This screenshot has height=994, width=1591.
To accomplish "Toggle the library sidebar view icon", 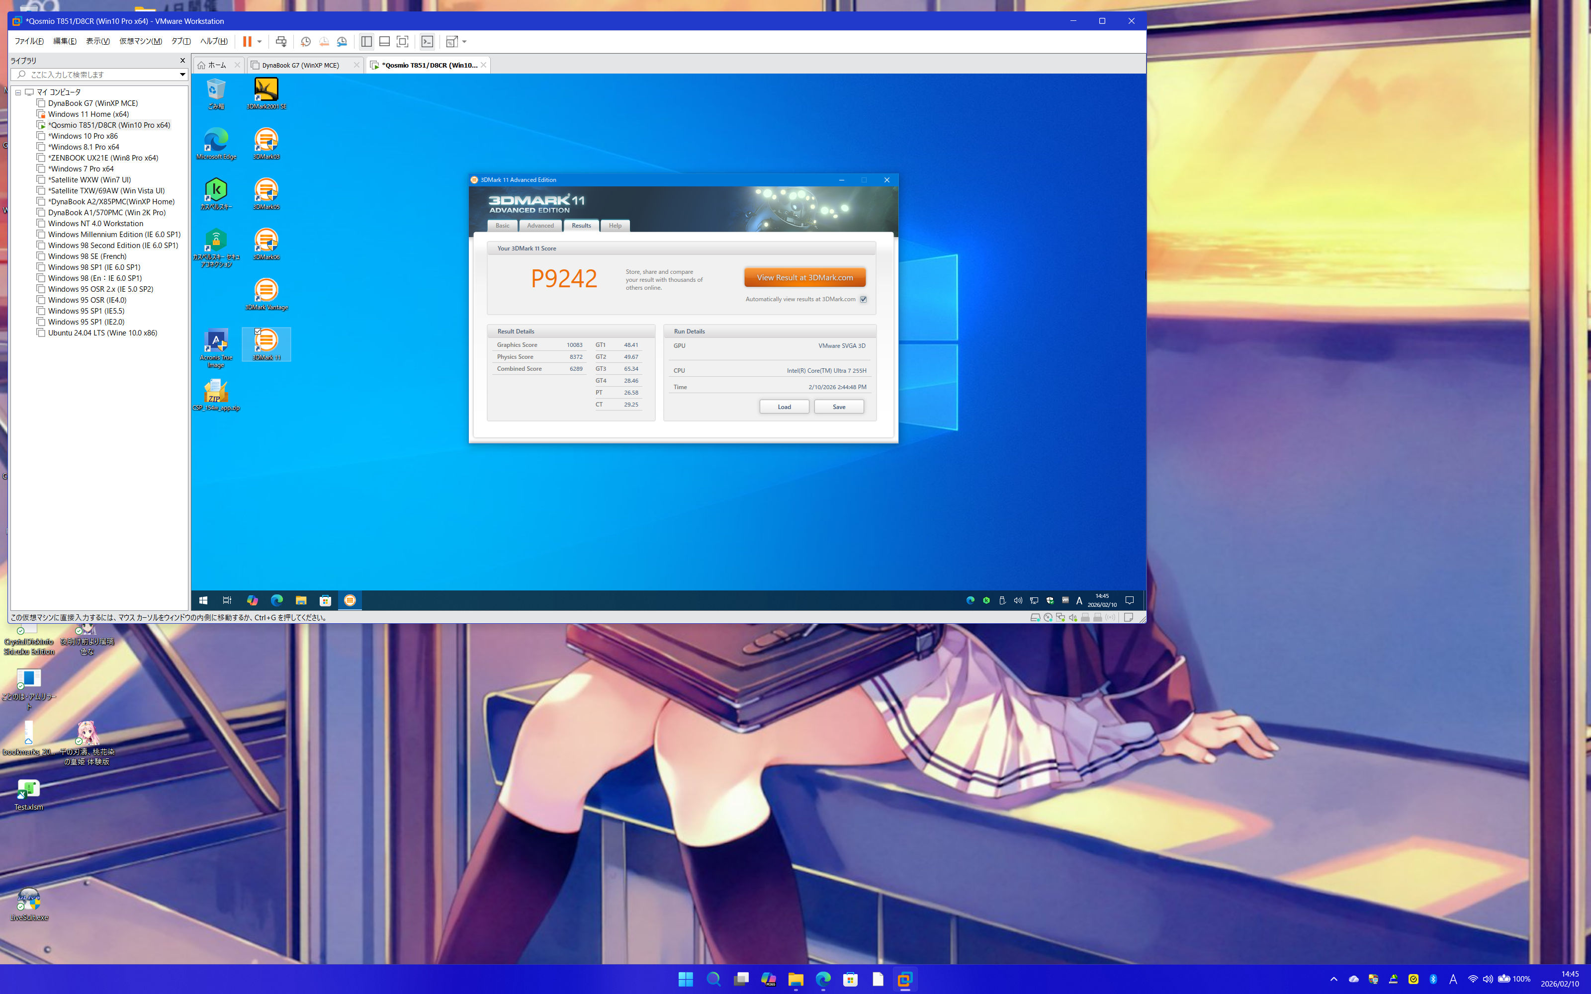I will click(366, 41).
